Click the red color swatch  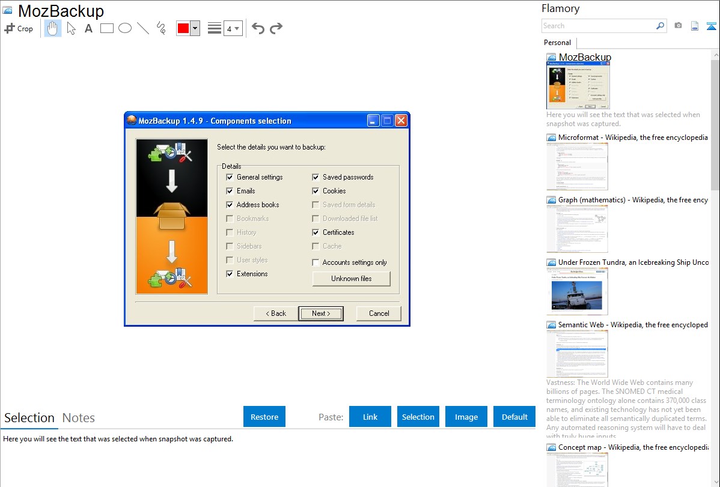pos(183,28)
